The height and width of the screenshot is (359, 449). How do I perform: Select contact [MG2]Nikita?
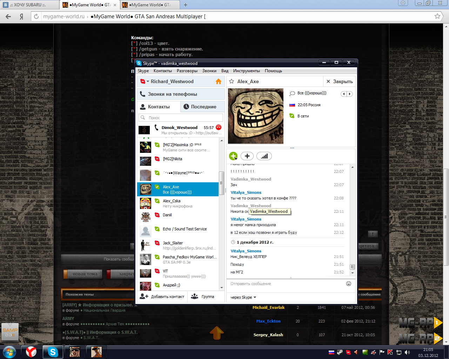[178, 161]
